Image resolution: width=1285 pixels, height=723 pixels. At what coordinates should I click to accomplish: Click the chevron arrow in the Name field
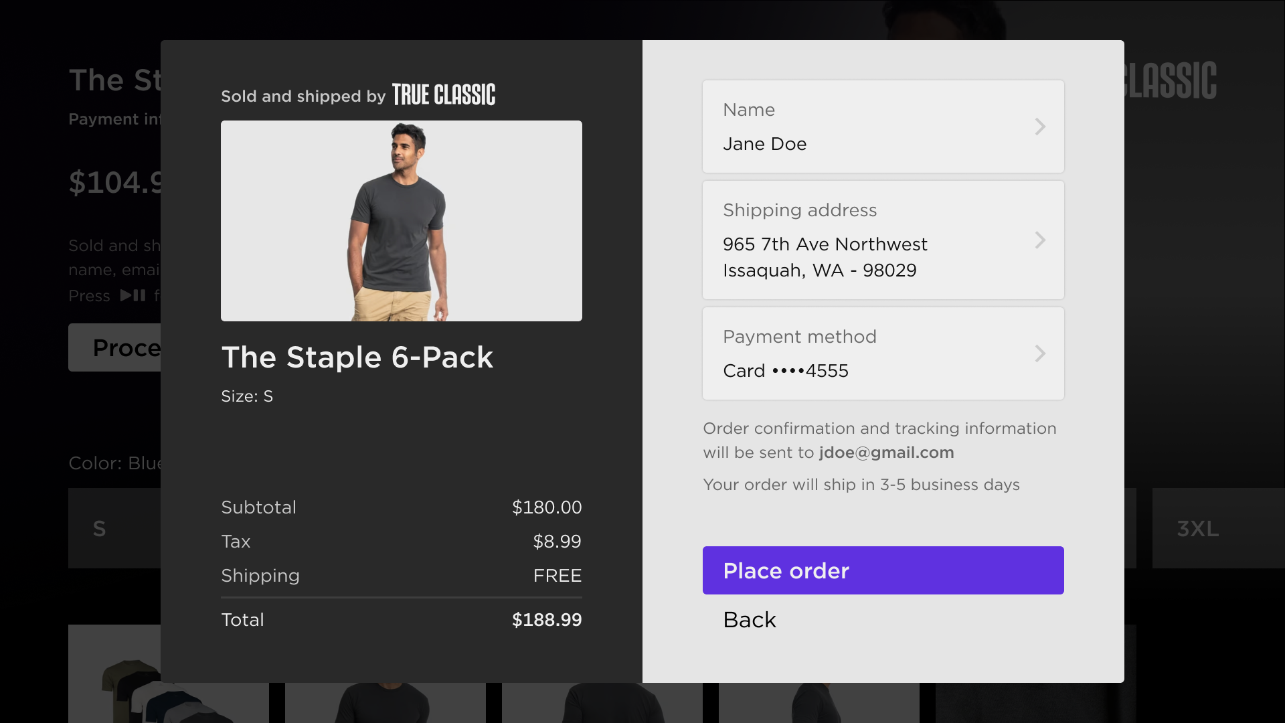tap(1040, 127)
